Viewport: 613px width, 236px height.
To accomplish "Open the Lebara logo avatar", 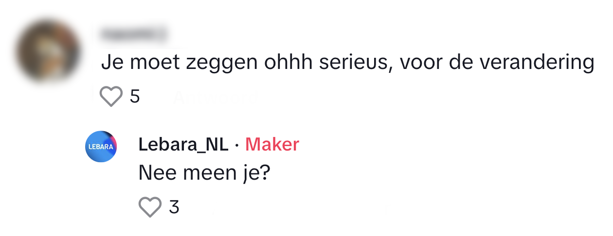I will [x=101, y=146].
